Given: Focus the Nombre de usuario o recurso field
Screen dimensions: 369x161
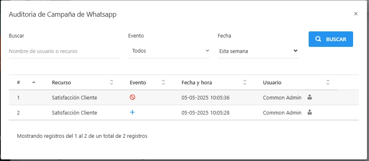Looking at the screenshot, I should (x=64, y=51).
